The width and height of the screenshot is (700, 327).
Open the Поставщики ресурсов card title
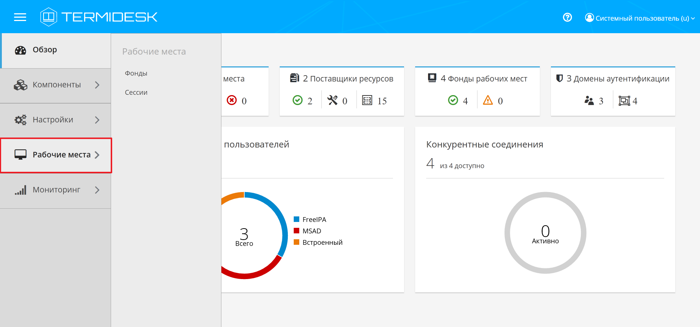[x=348, y=79]
